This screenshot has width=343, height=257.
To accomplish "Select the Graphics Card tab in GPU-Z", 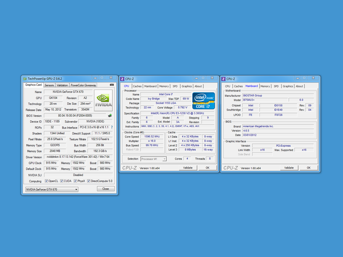I will [33, 85].
